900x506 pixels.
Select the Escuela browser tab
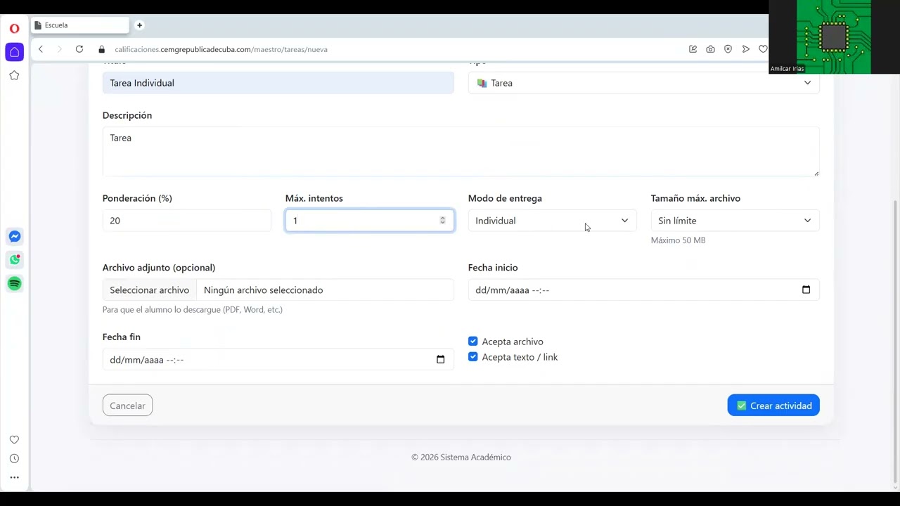[79, 25]
